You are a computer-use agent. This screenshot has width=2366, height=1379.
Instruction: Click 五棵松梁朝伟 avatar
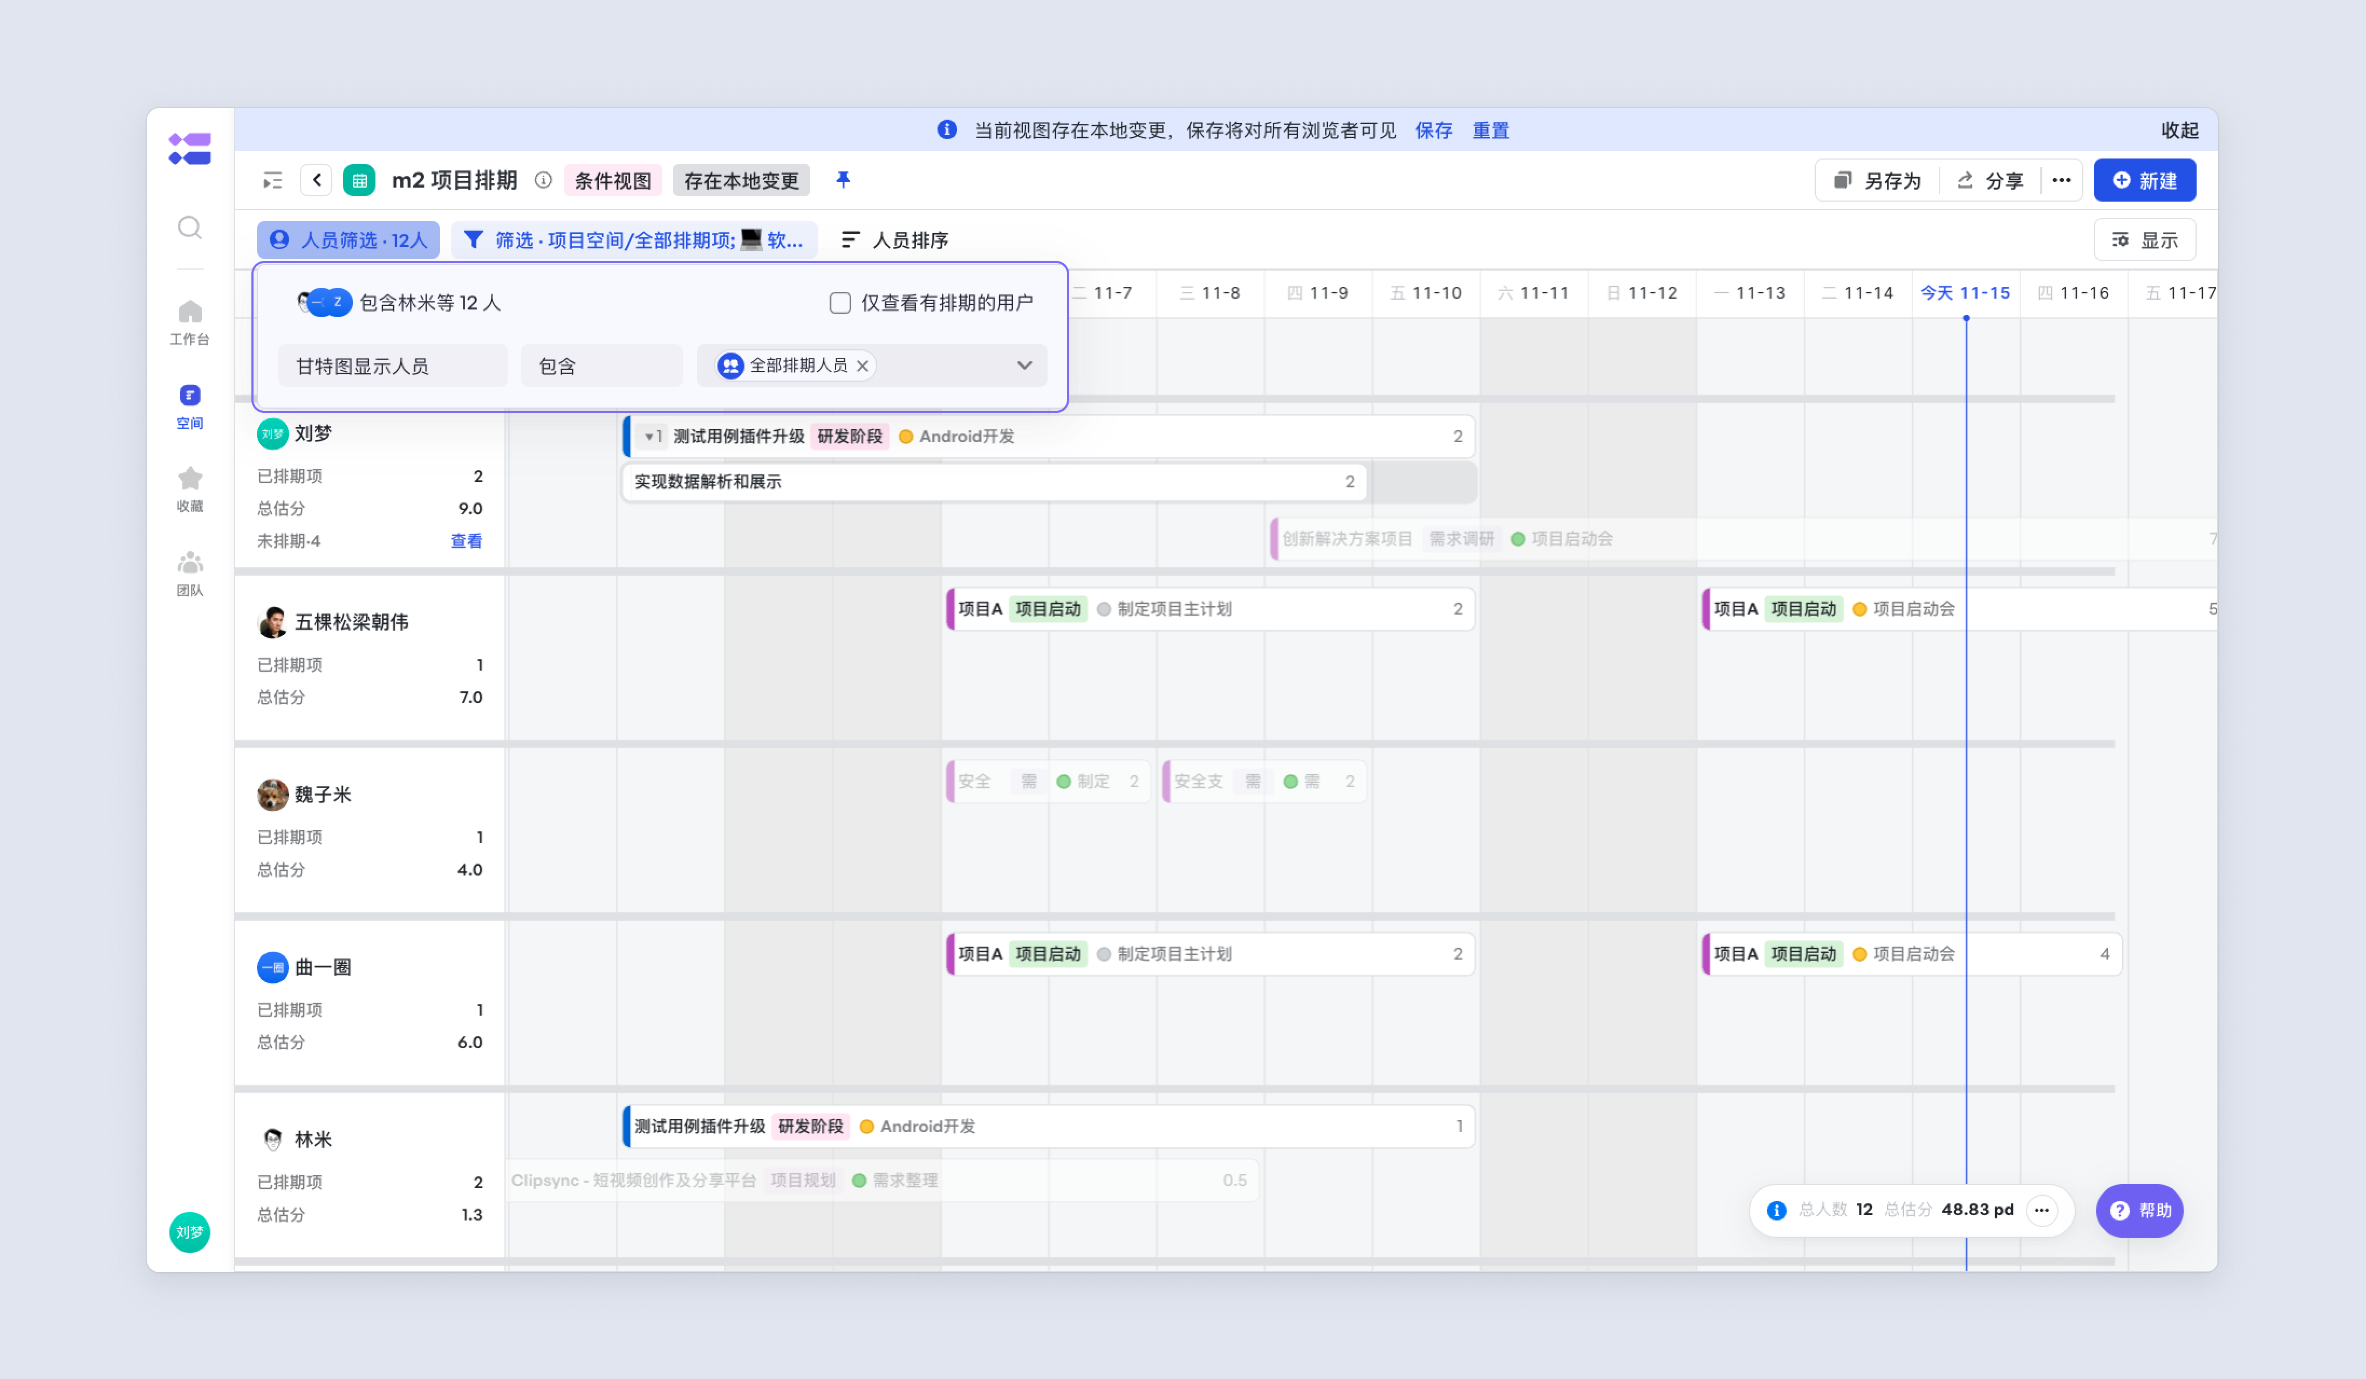click(272, 622)
